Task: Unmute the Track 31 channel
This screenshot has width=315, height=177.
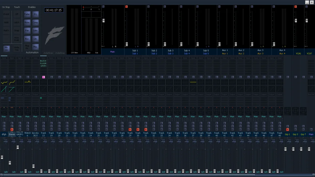Action: tap(146, 130)
